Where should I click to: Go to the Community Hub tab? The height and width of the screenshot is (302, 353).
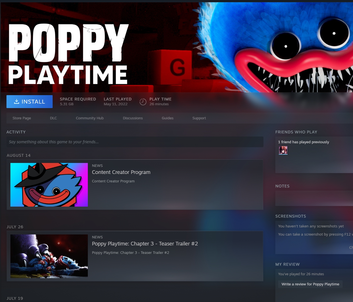(x=90, y=118)
